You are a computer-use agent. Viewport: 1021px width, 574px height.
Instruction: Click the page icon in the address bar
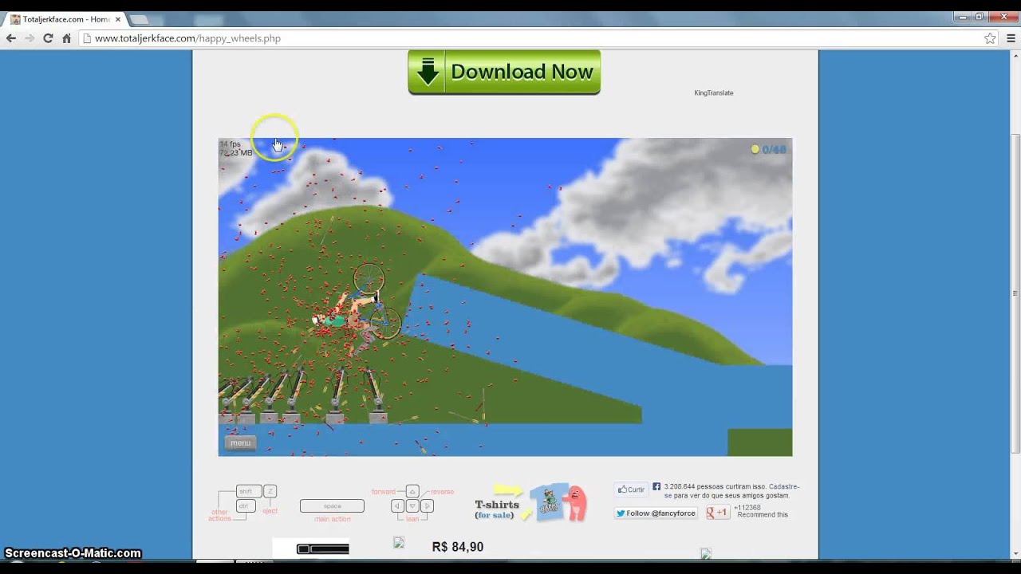(x=86, y=38)
